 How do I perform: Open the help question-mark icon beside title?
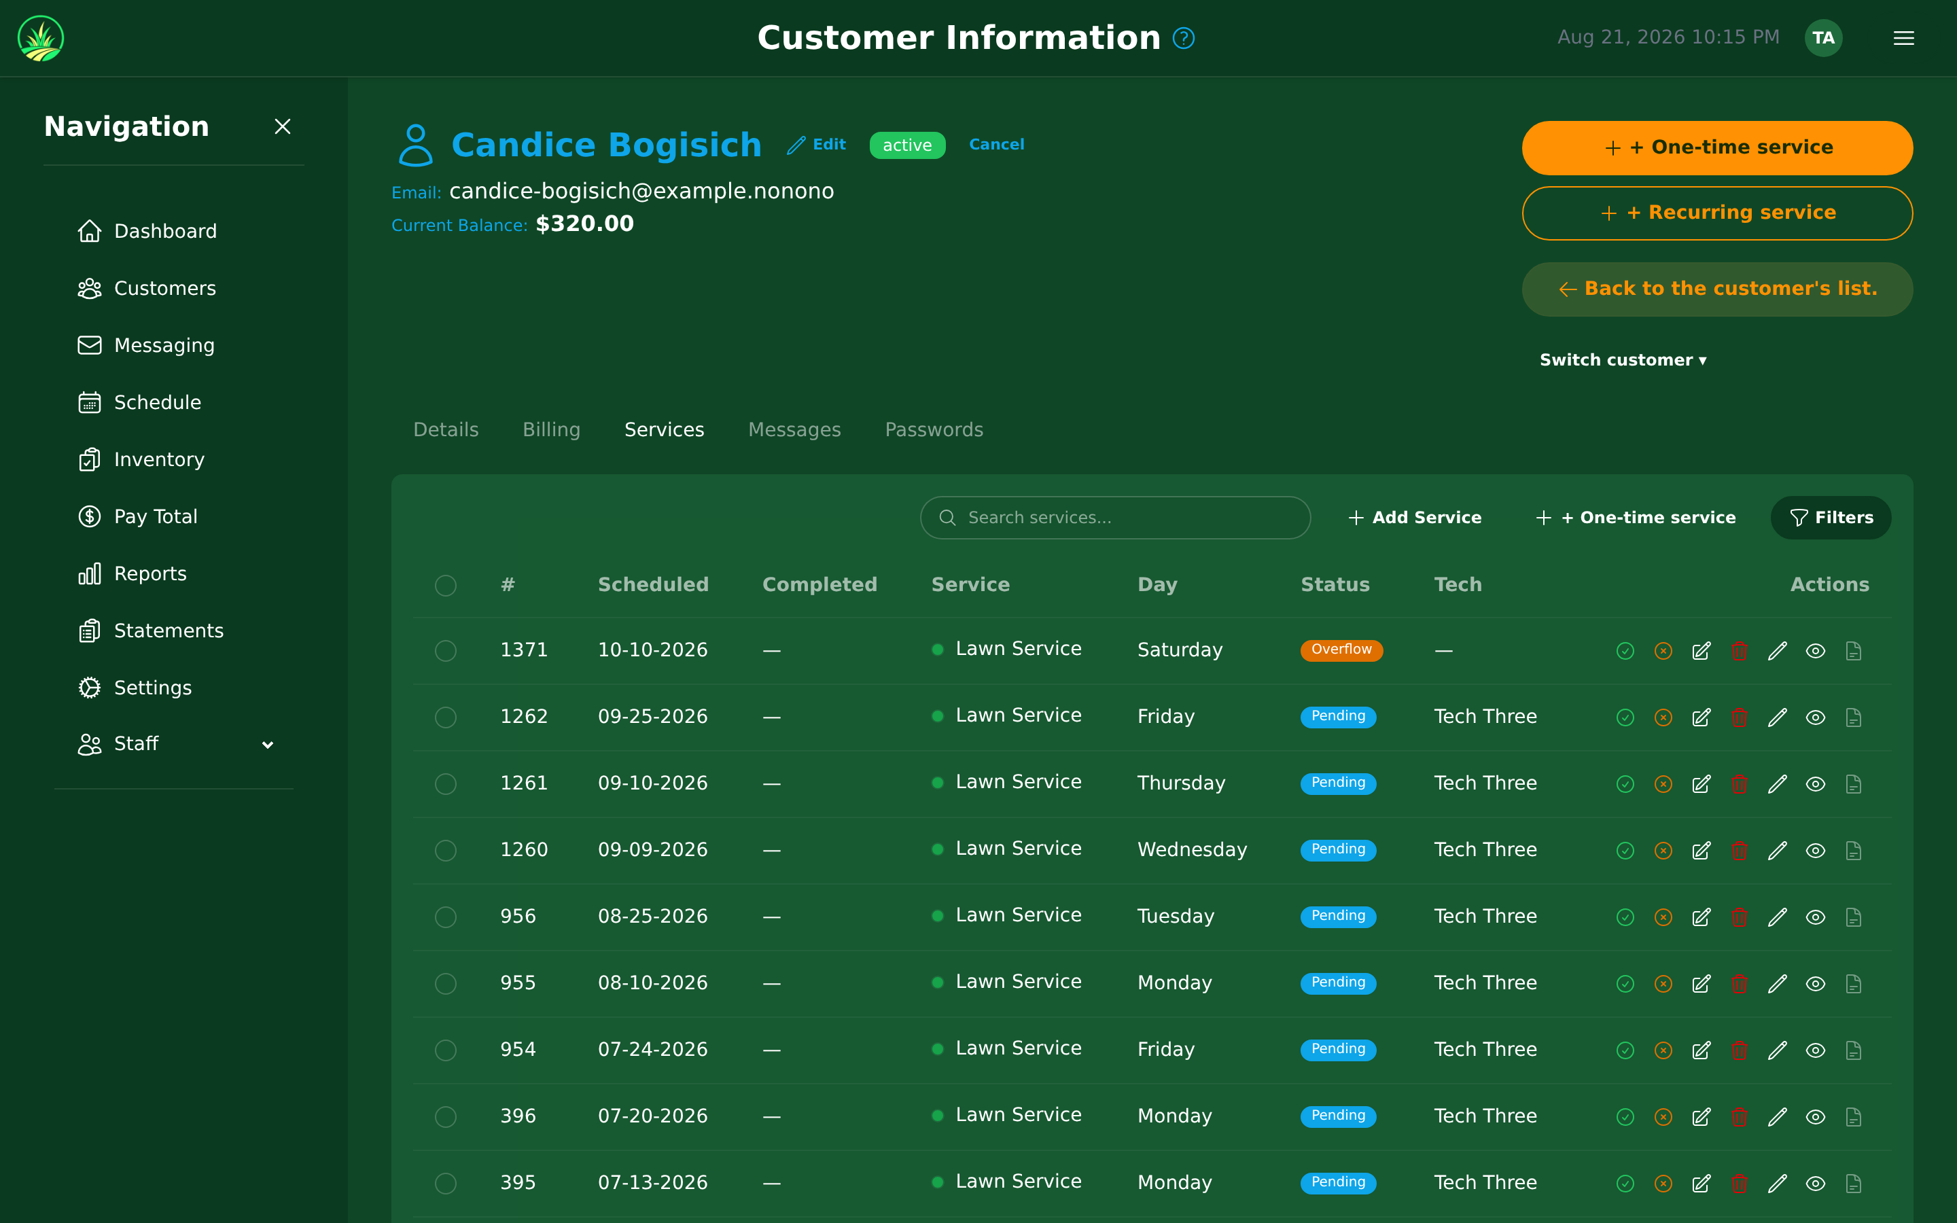pyautogui.click(x=1183, y=38)
